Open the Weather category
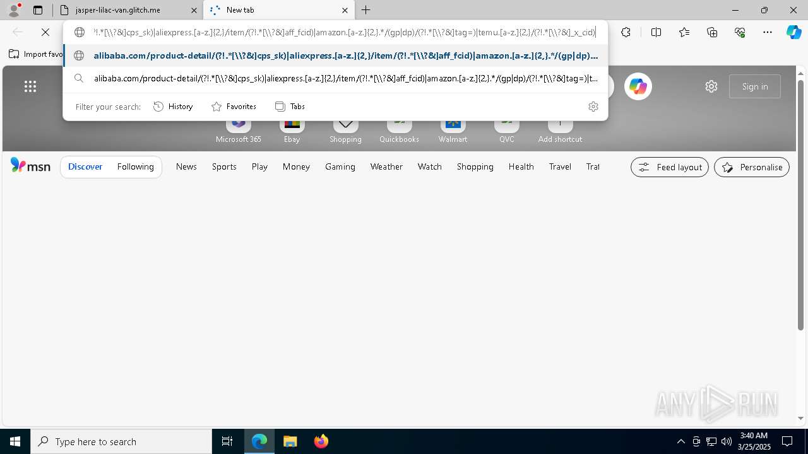Image resolution: width=808 pixels, height=454 pixels. point(386,166)
